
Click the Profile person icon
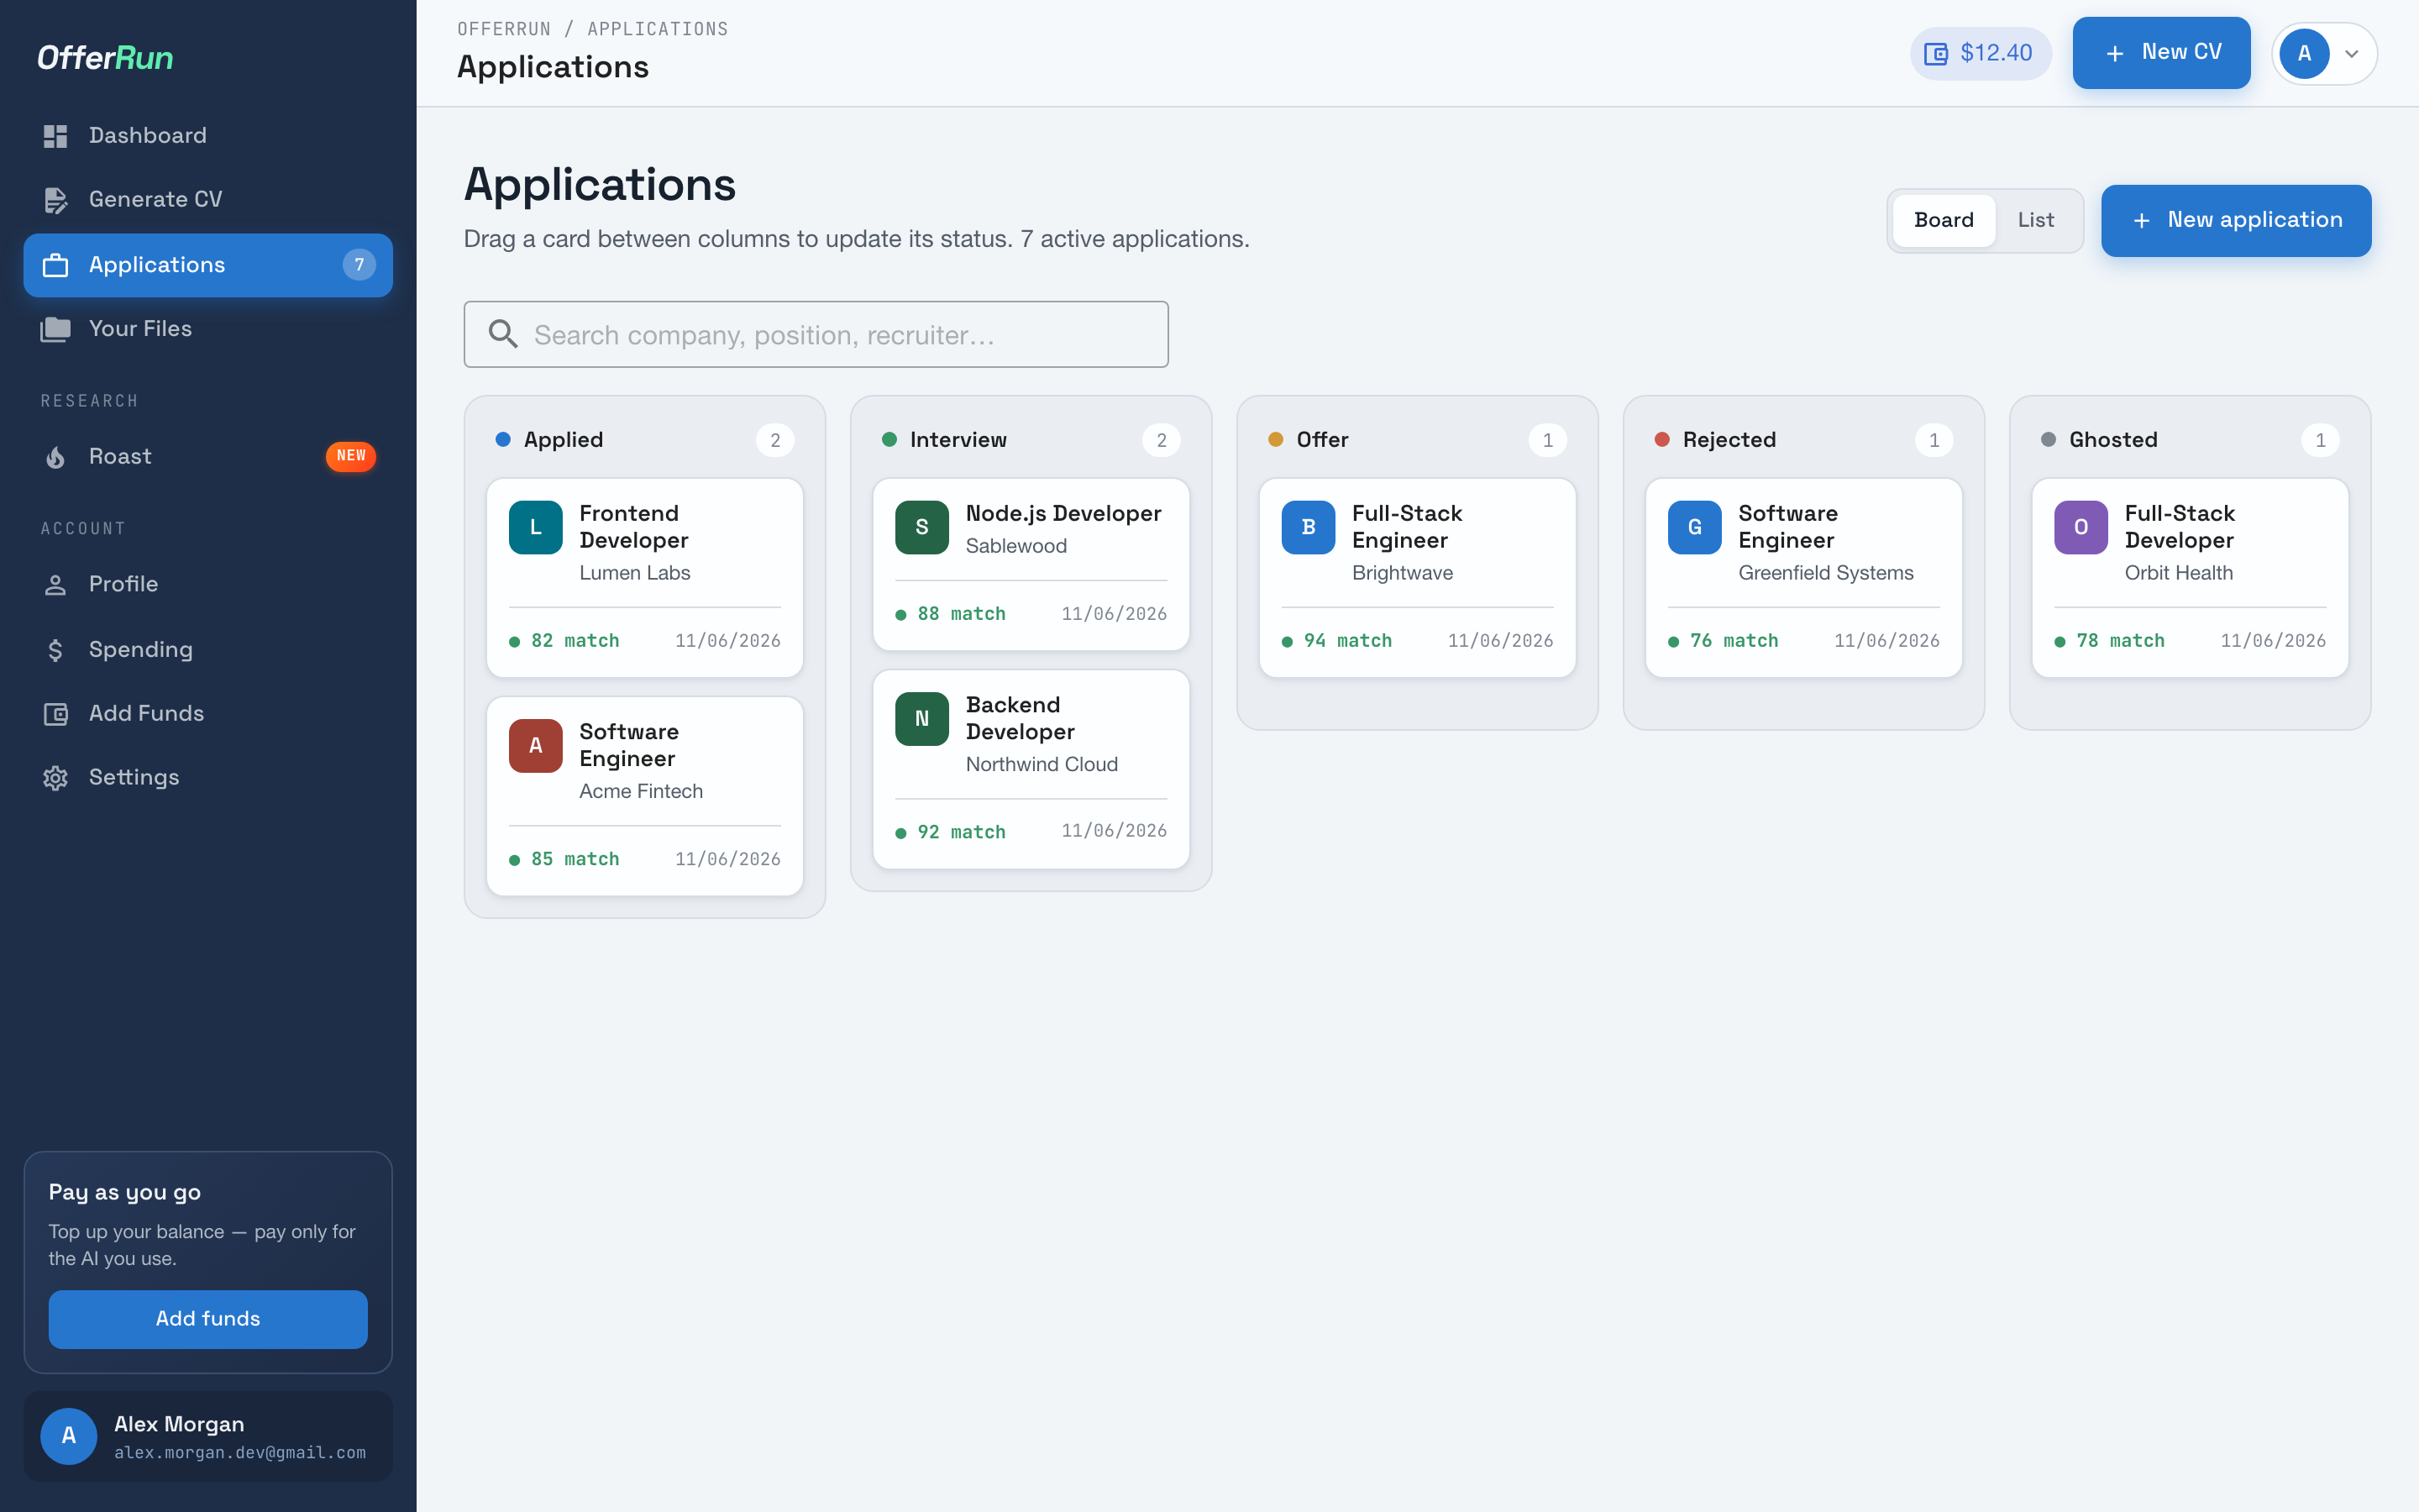click(x=55, y=585)
